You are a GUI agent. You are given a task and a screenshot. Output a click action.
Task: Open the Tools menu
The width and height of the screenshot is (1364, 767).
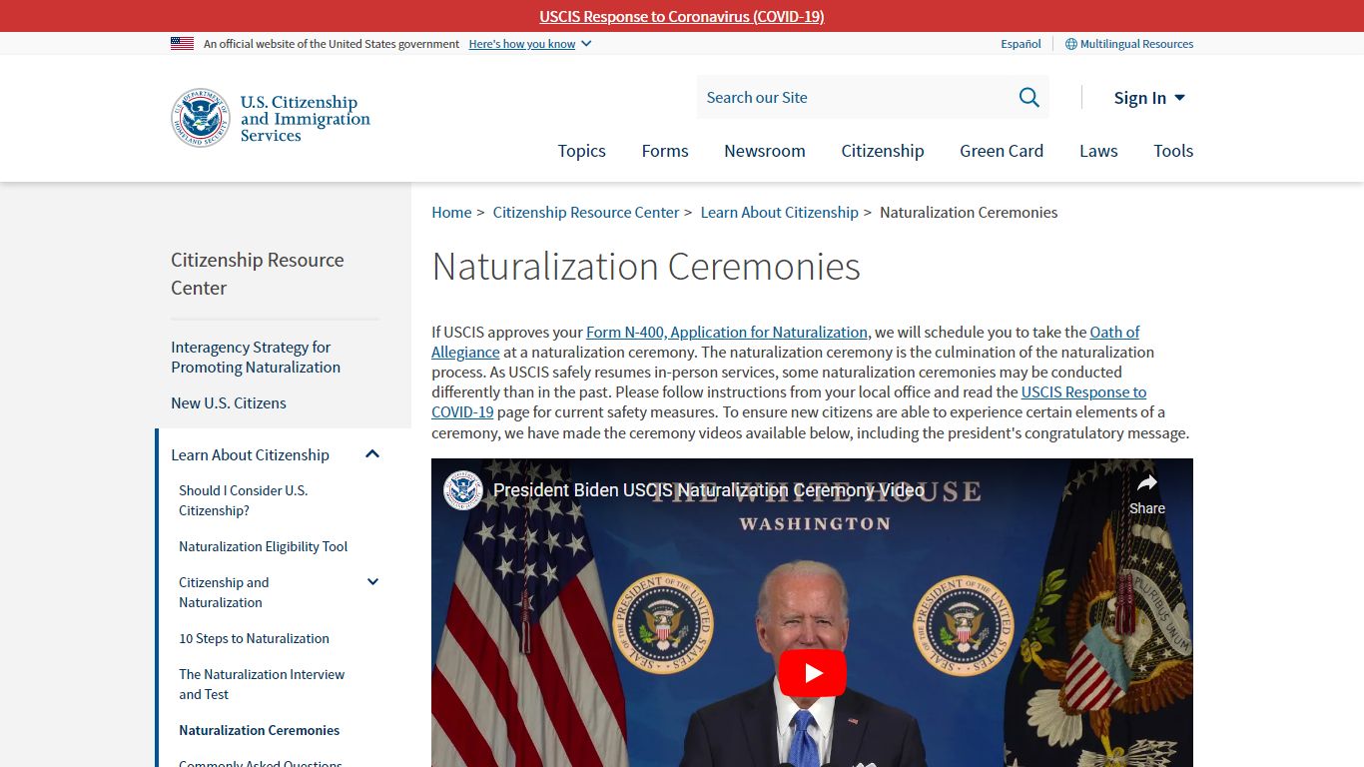click(x=1173, y=151)
